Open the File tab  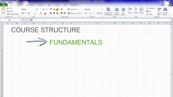[x=4, y=5]
